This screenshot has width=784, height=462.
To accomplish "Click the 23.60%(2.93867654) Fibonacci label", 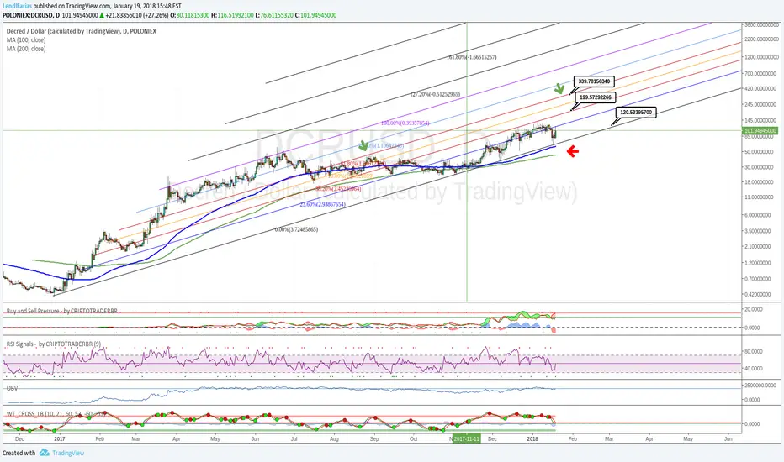I will click(x=322, y=205).
